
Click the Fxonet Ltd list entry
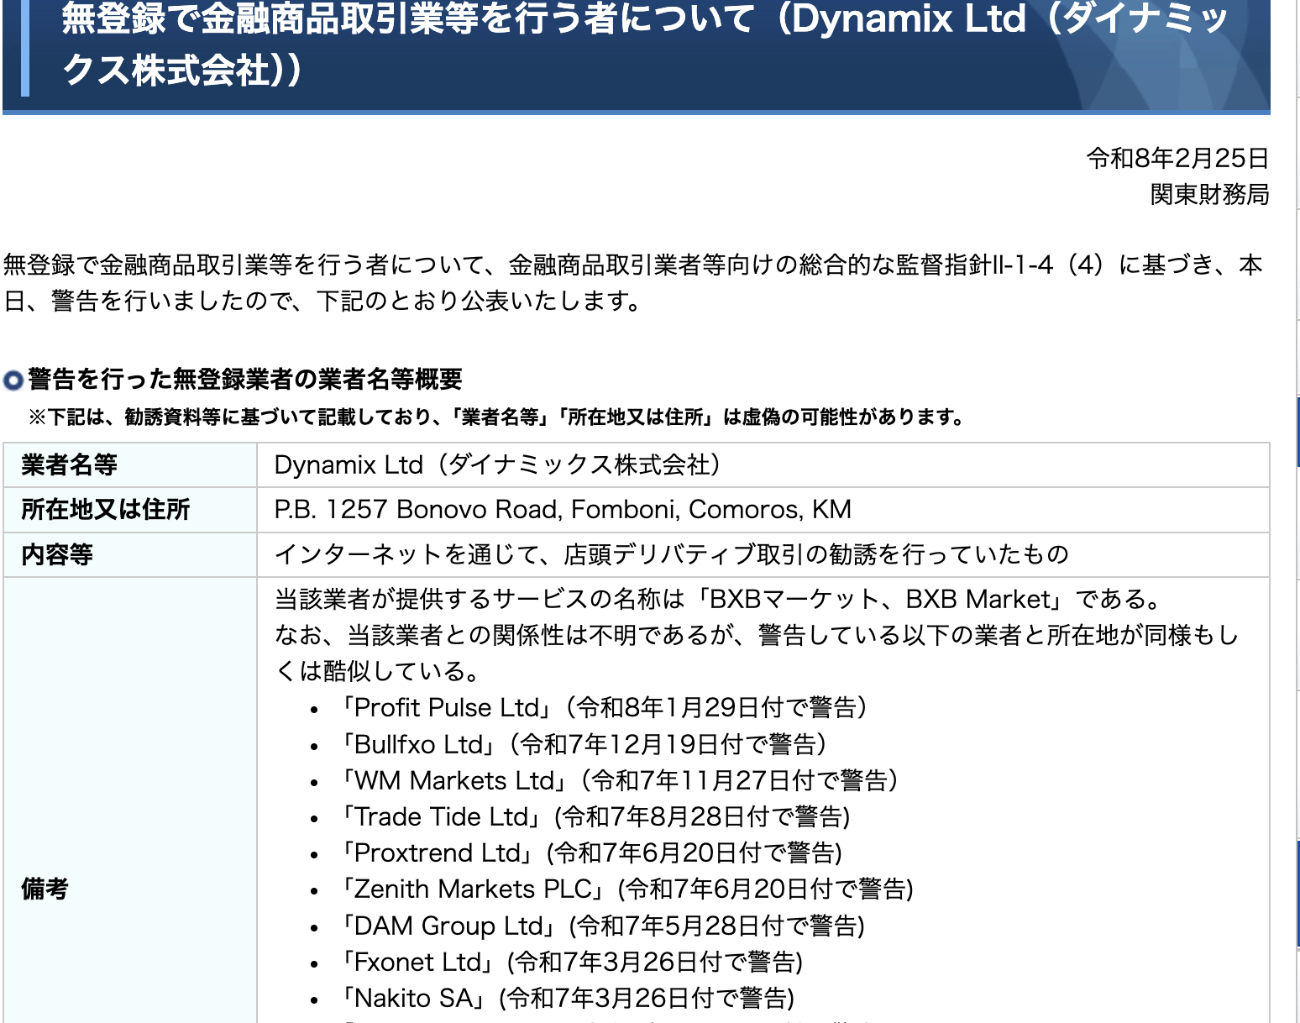572,962
